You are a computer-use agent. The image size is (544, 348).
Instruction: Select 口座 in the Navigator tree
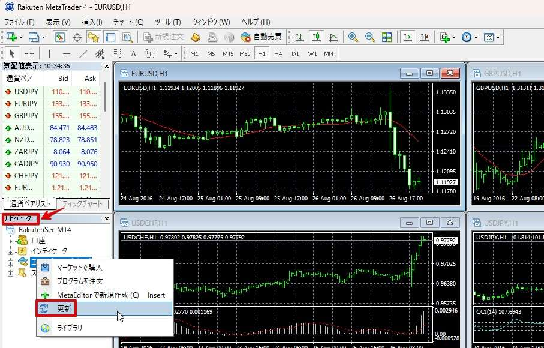[x=38, y=240]
